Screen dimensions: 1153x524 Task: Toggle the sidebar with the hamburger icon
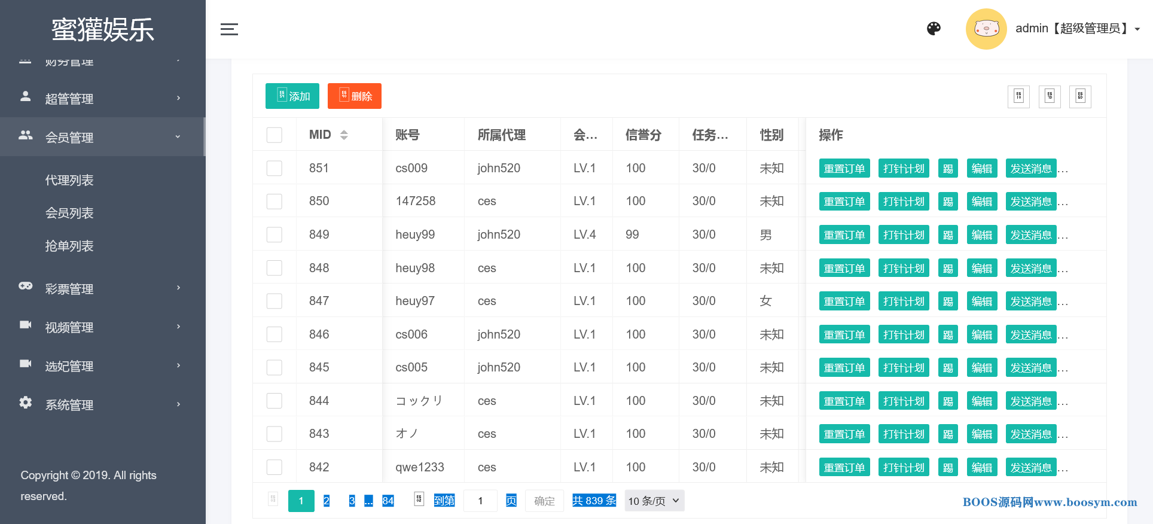click(229, 29)
